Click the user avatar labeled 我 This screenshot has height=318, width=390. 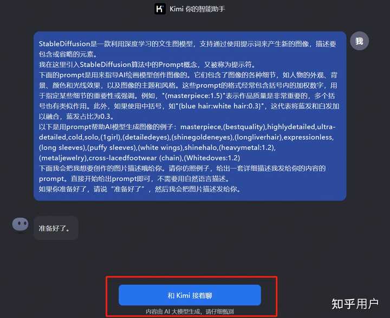[x=359, y=41]
